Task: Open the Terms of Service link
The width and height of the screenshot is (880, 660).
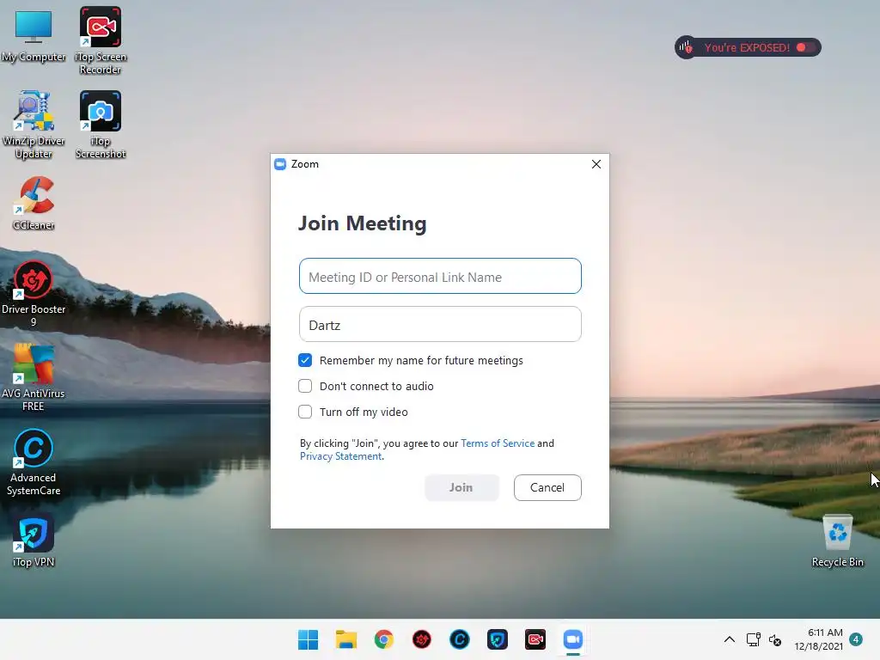Action: coord(498,443)
